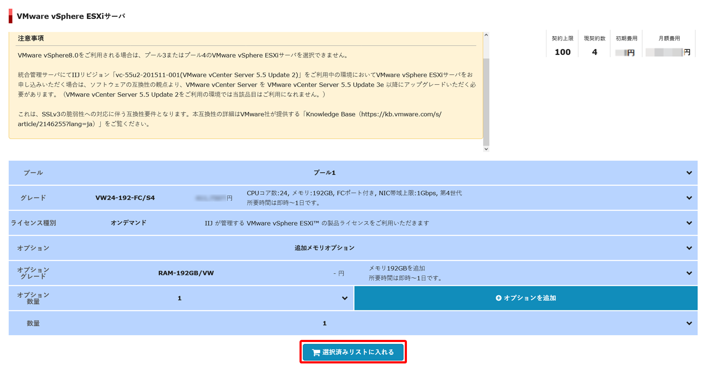The image size is (706, 369).
Task: Click the 'VMware vSphere ESXiサーバ' title
Action: click(x=71, y=16)
